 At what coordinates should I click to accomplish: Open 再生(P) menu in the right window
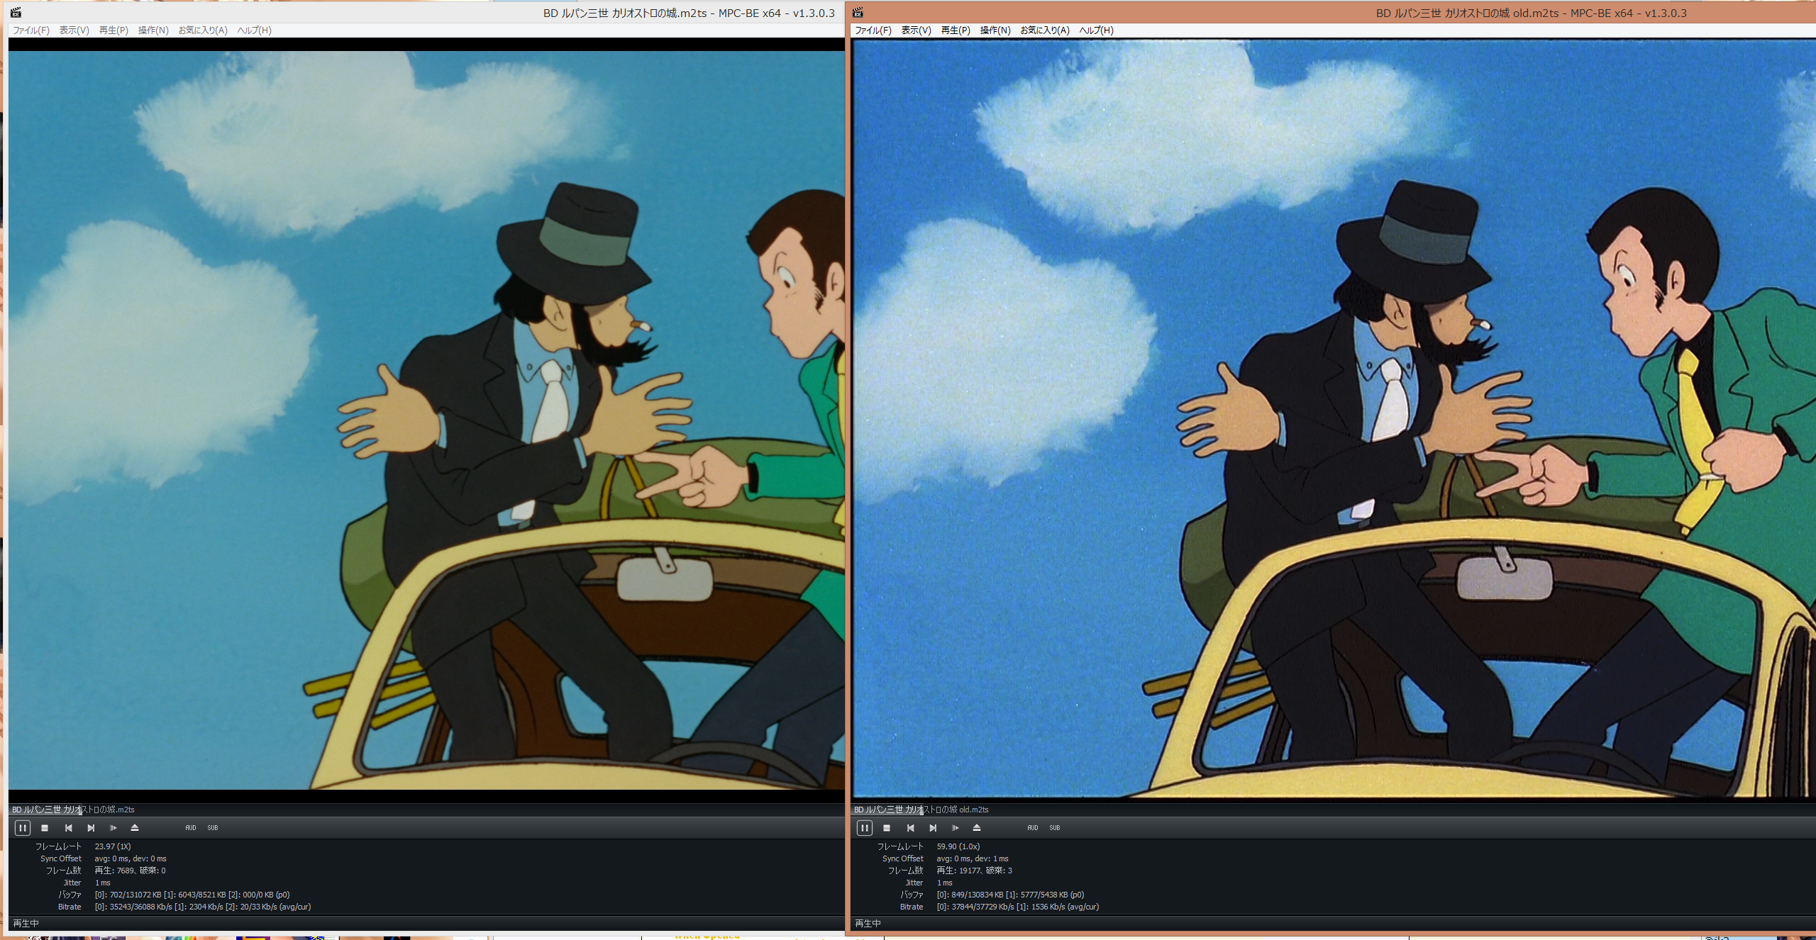coord(955,30)
